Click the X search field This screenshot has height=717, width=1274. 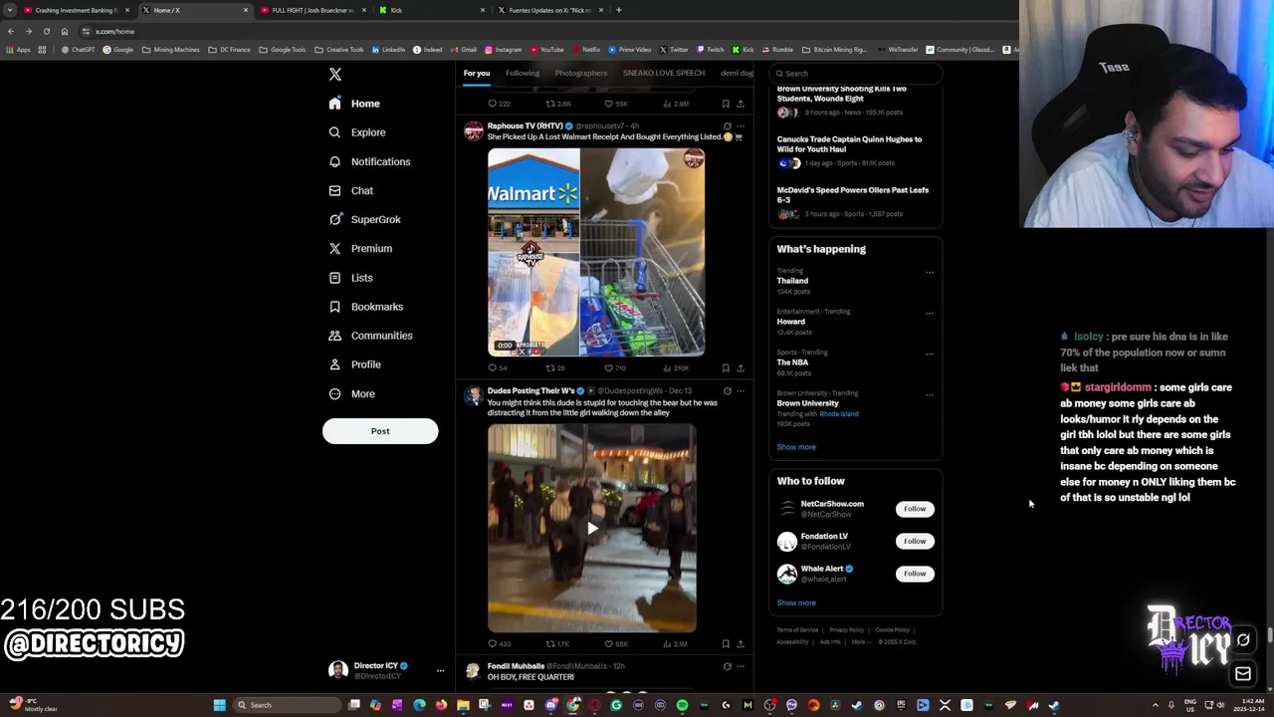pos(856,74)
